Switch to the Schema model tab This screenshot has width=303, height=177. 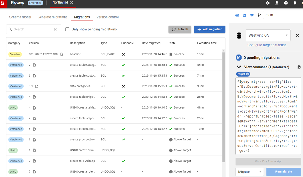(20, 17)
